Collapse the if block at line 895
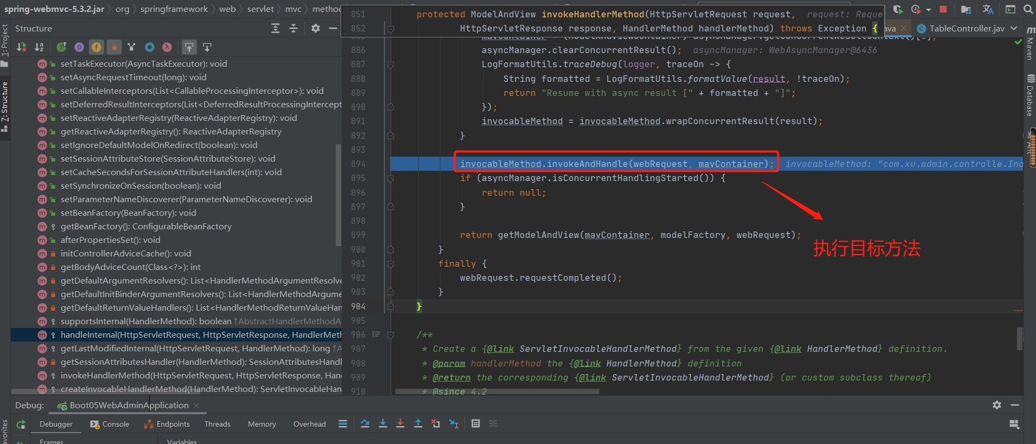Image resolution: width=1036 pixels, height=444 pixels. coord(390,178)
